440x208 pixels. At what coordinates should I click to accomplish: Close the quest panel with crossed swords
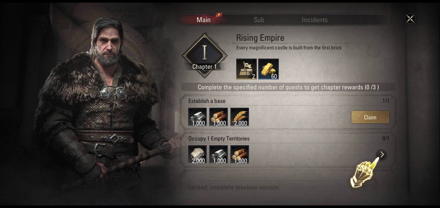coord(410,19)
